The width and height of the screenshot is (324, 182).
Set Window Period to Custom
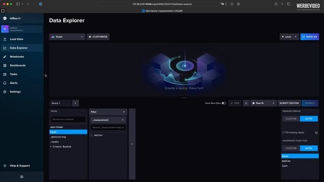(291, 119)
